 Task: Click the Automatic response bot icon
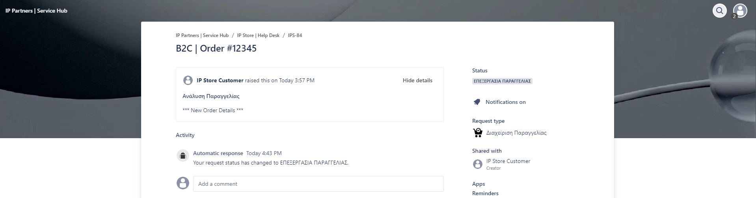coord(182,156)
